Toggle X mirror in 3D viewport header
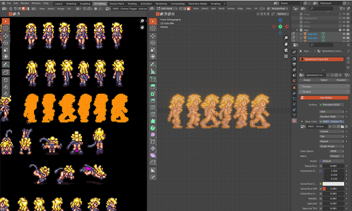Image resolution: width=352 pixels, height=211 pixels. point(262,14)
